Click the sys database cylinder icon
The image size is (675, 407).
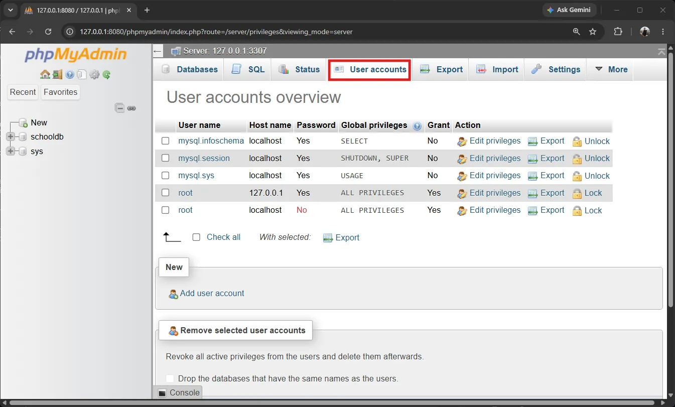tap(23, 152)
